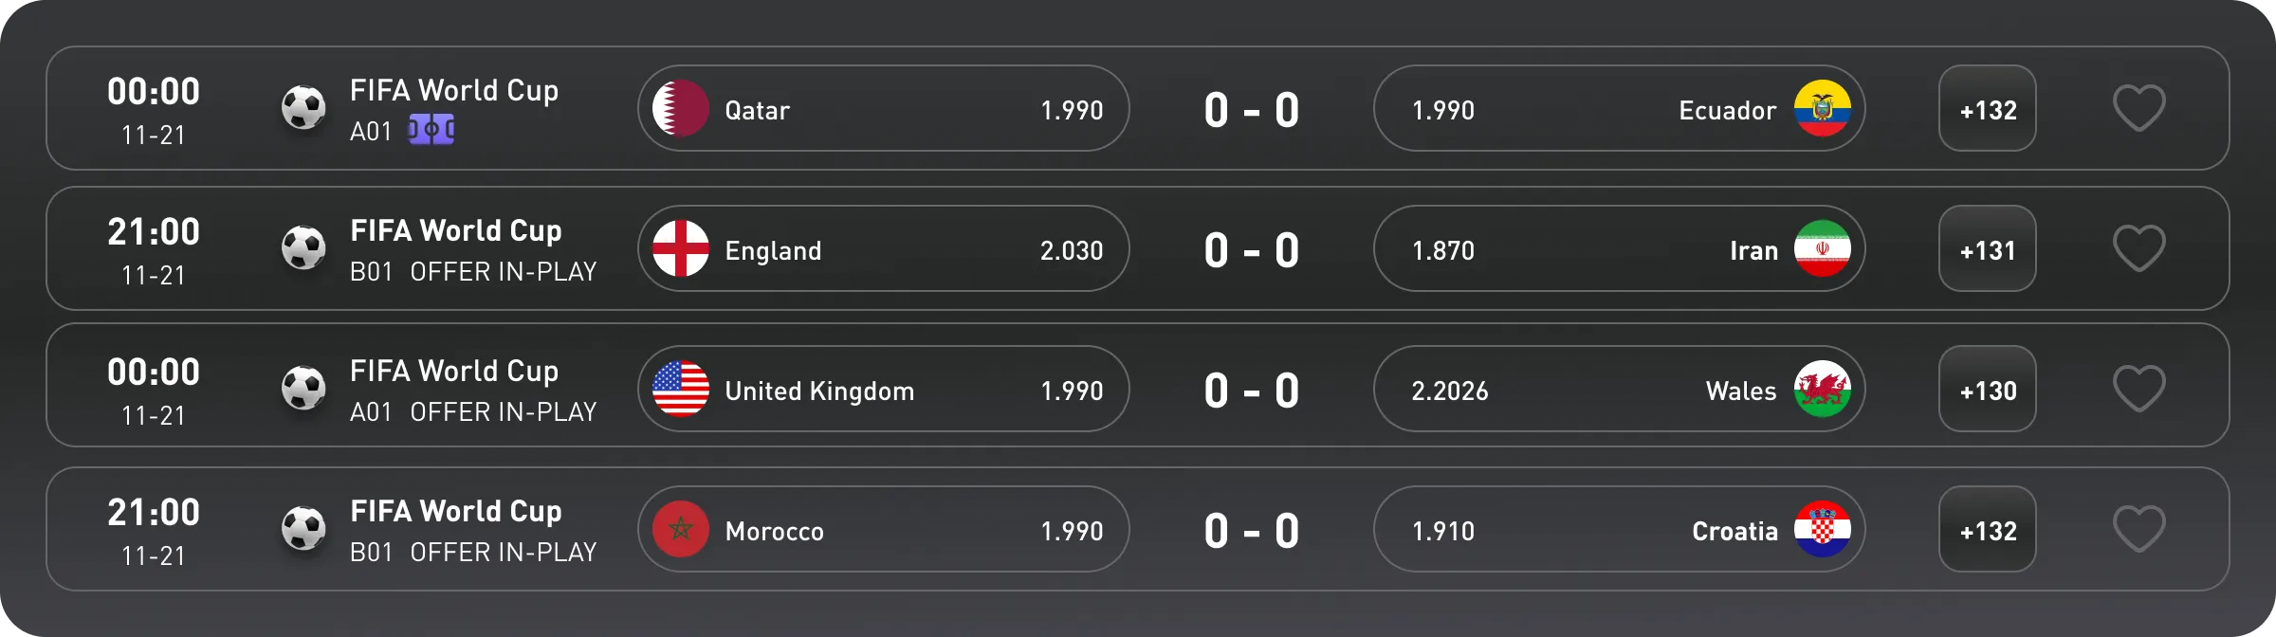Click OFFER IN-PLAY on the England match

(x=504, y=271)
